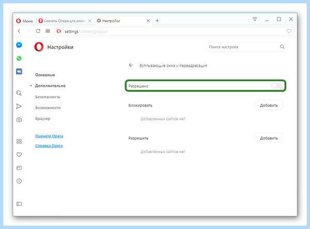Viewport: 310px width, 229px height.
Task: Close the Настройки tab
Action: [x=148, y=21]
